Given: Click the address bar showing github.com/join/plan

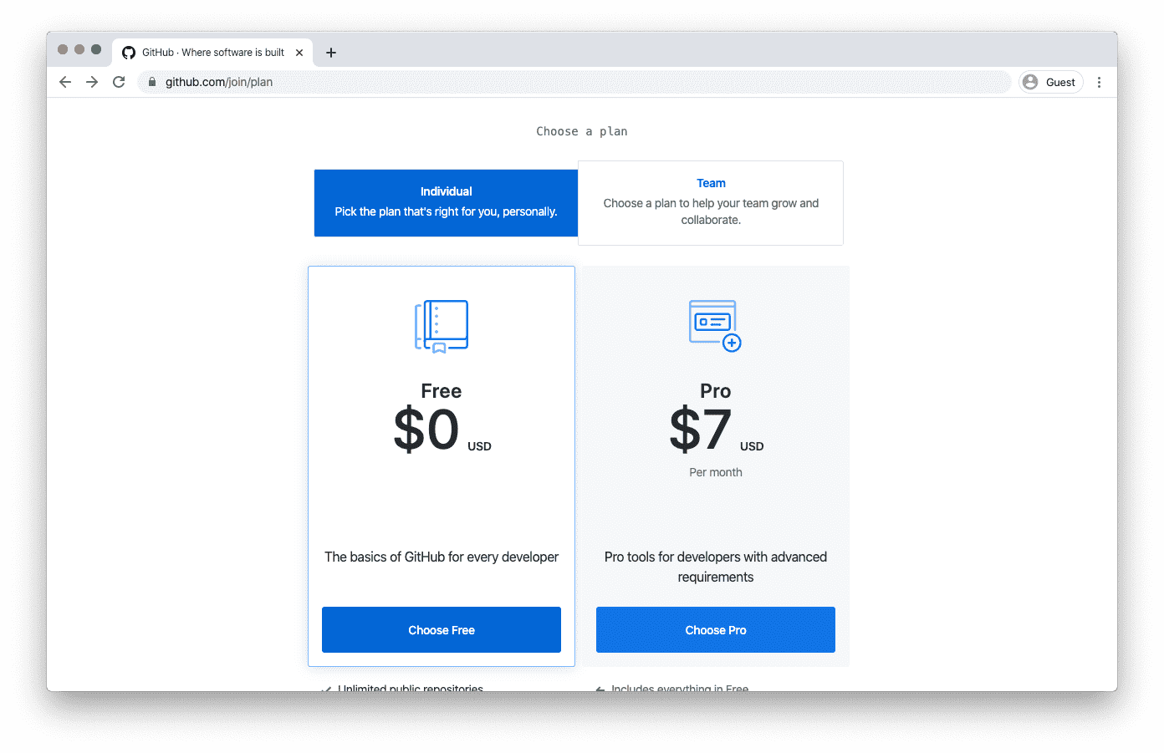Looking at the screenshot, I should [x=574, y=82].
